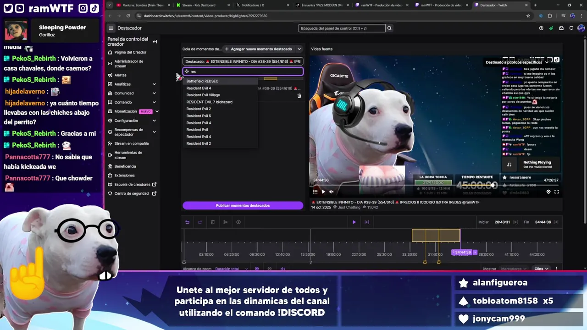Select Resident Evil Village from suggestions
The image size is (587, 330).
[x=203, y=95]
